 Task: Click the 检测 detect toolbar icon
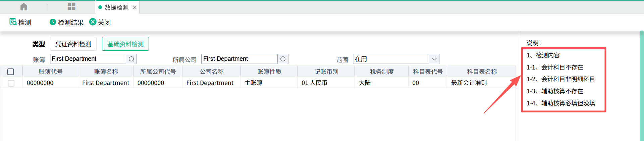[x=13, y=22]
